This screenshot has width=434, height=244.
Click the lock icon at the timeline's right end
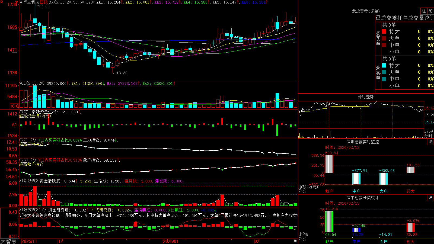296,241
